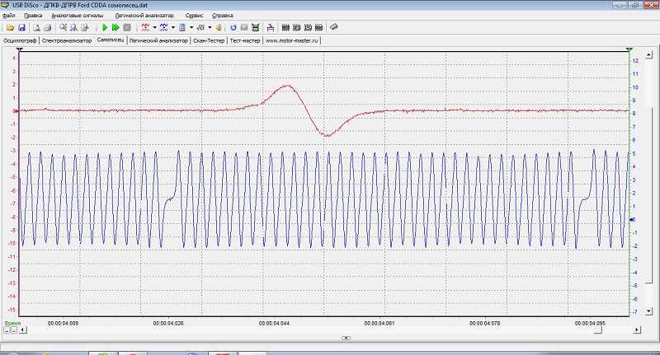Click the gray image toolbar icon
This screenshot has height=355, width=660.
pyautogui.click(x=244, y=28)
